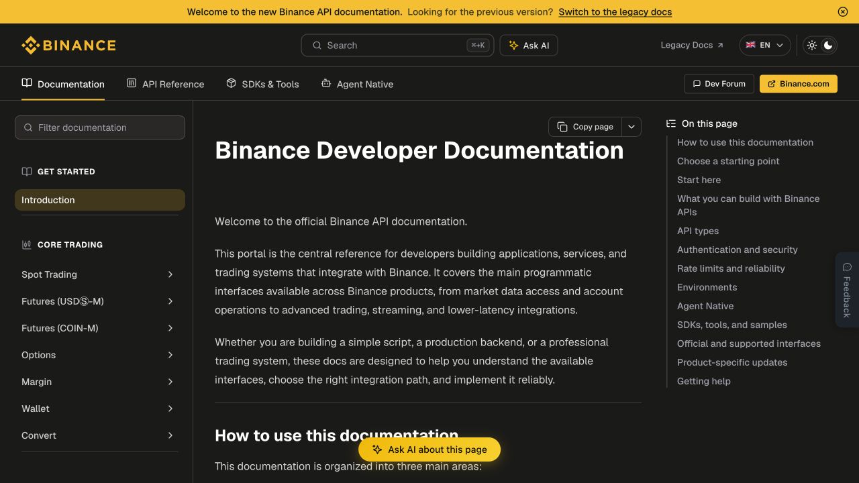Jump to Getting help section
This screenshot has height=483, width=859.
(704, 381)
